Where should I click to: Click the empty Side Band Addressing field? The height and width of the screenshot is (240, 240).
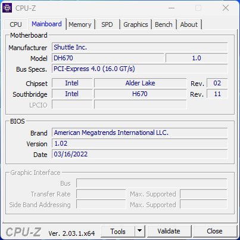click(x=101, y=205)
